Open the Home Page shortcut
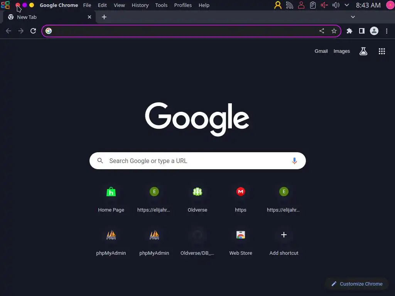The image size is (395, 296). [111, 199]
